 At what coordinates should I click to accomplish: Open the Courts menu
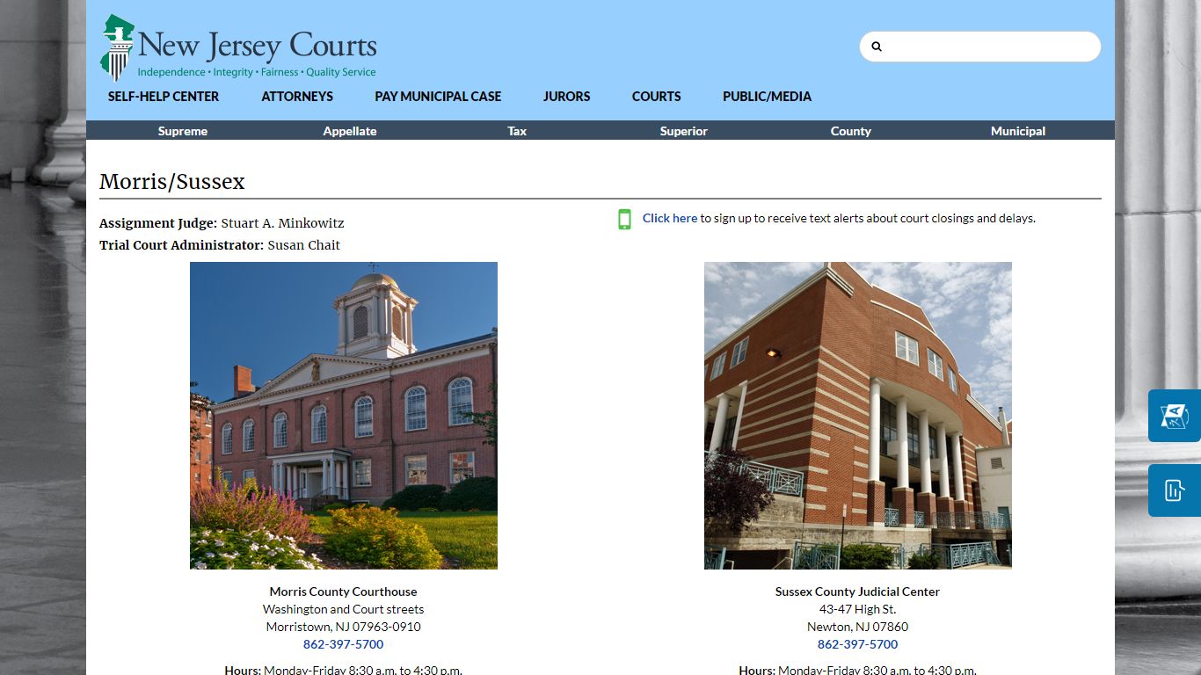(657, 97)
